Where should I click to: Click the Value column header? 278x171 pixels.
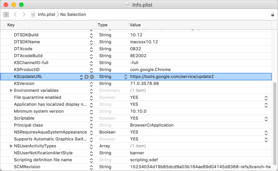136,25
